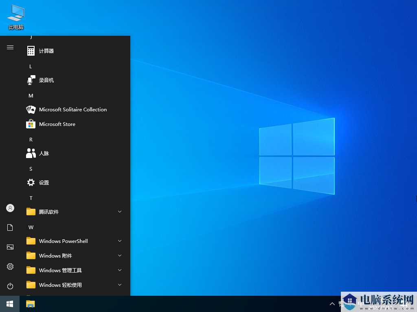Screen dimensions: 417x312
Task: Click the Windows Start button on taskbar
Action: [x=10, y=304]
